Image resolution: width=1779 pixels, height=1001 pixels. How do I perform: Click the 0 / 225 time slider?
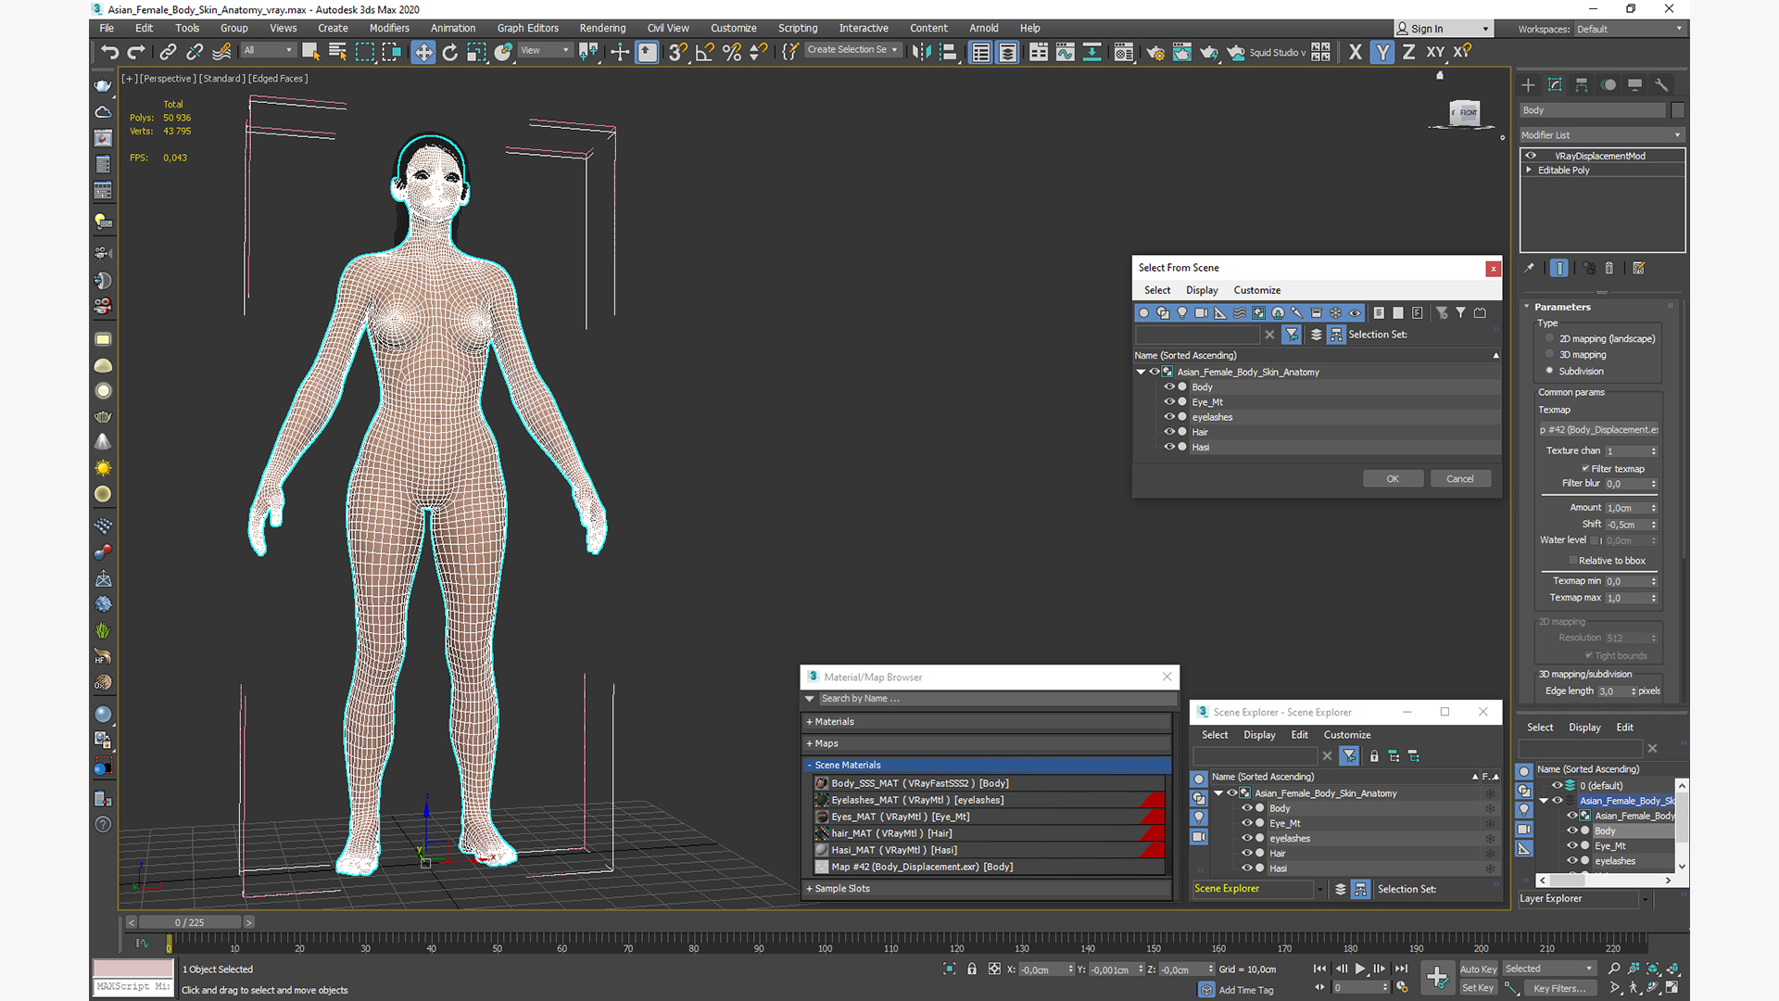[190, 922]
